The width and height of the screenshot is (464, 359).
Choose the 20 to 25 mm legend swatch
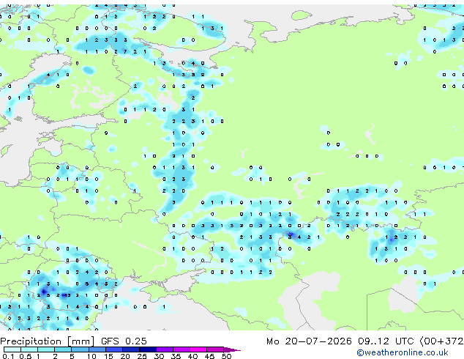click(130, 349)
